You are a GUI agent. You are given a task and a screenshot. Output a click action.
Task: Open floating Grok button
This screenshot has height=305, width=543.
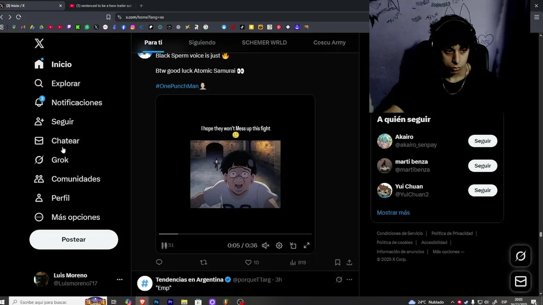pyautogui.click(x=521, y=256)
